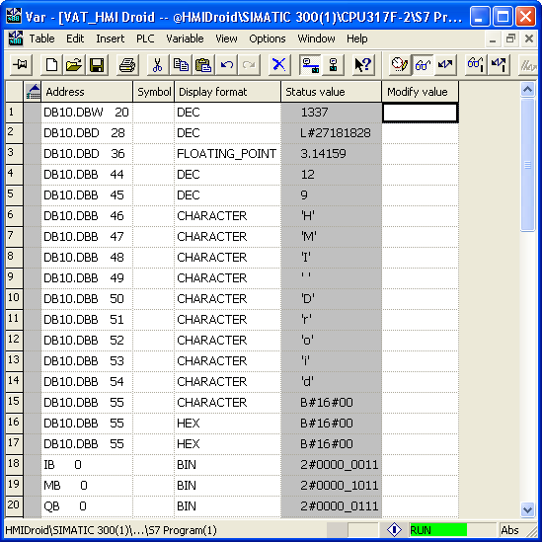Select address cell QB 0
Viewport: 542px width, 542px height.
(87, 506)
